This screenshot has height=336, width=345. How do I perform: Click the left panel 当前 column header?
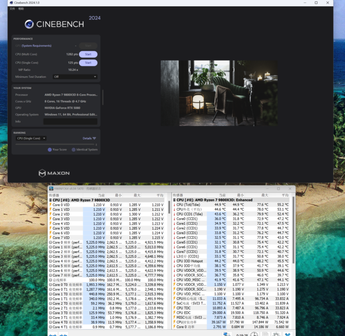(101, 195)
